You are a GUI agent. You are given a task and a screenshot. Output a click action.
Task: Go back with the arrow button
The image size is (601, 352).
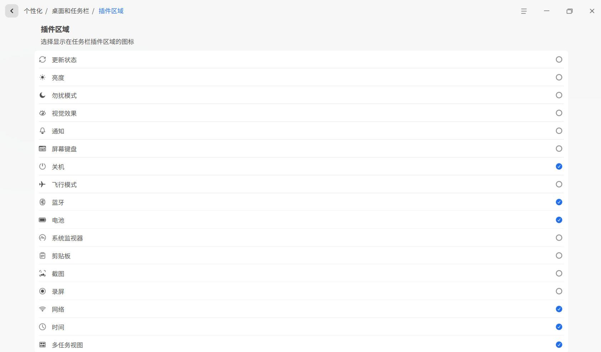pyautogui.click(x=12, y=11)
